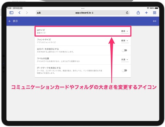Return using the 表示 back arrow
Screen dimensions: 165x127
(x=10, y=21)
